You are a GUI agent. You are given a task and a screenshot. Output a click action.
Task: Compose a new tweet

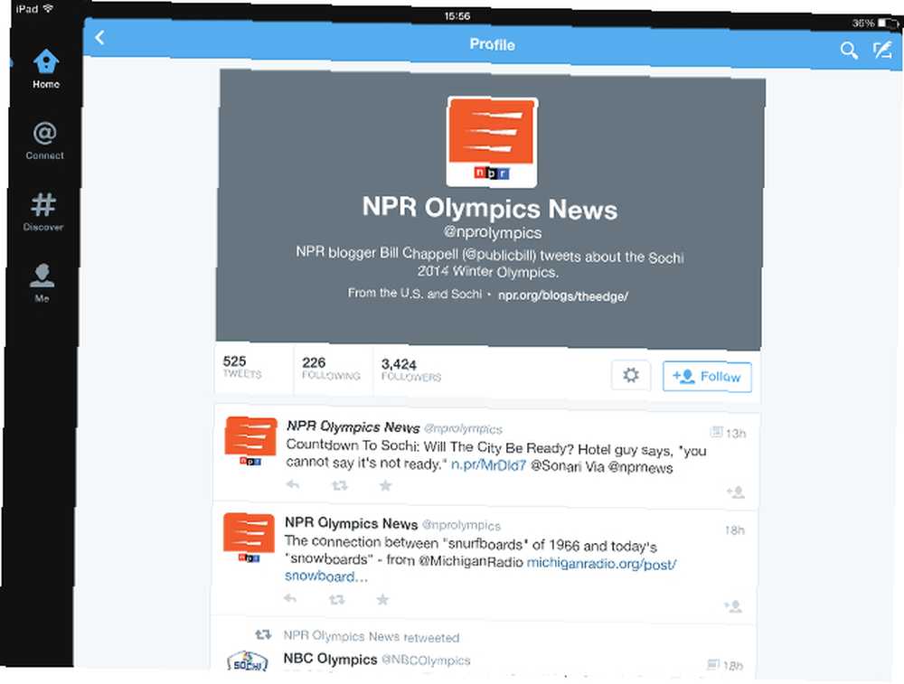point(882,51)
